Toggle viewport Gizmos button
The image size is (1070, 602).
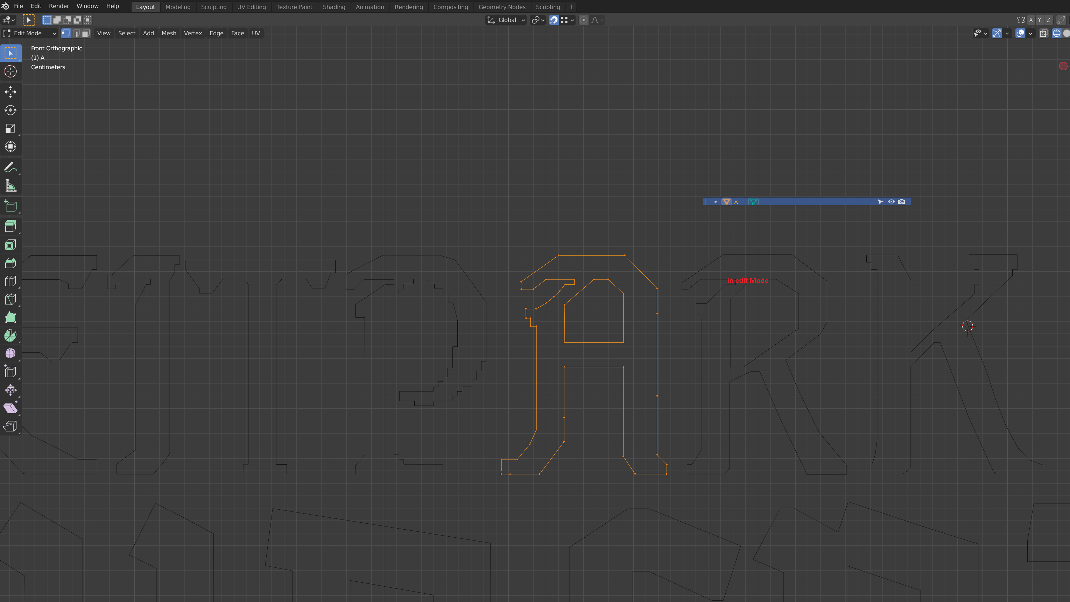pyautogui.click(x=997, y=33)
